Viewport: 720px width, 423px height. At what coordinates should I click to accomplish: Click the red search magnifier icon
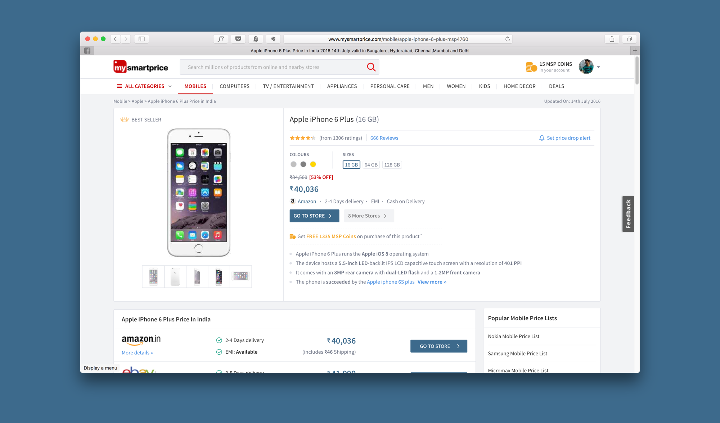tap(371, 67)
